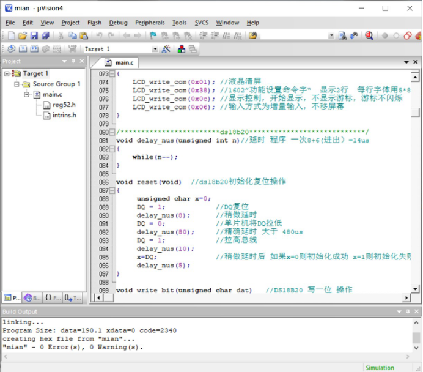Open the Project menu
Viewport: 423px width, 372px height.
(70, 23)
